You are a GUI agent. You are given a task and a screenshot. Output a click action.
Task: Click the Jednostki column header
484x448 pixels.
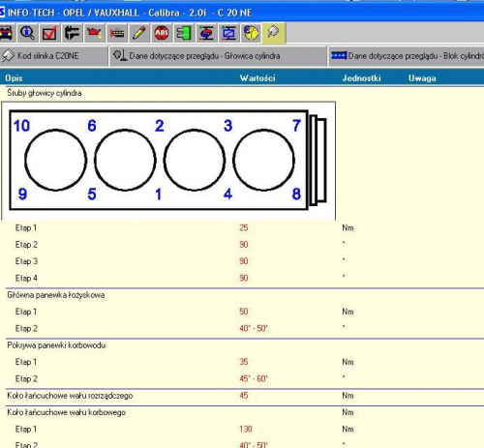[x=361, y=78]
